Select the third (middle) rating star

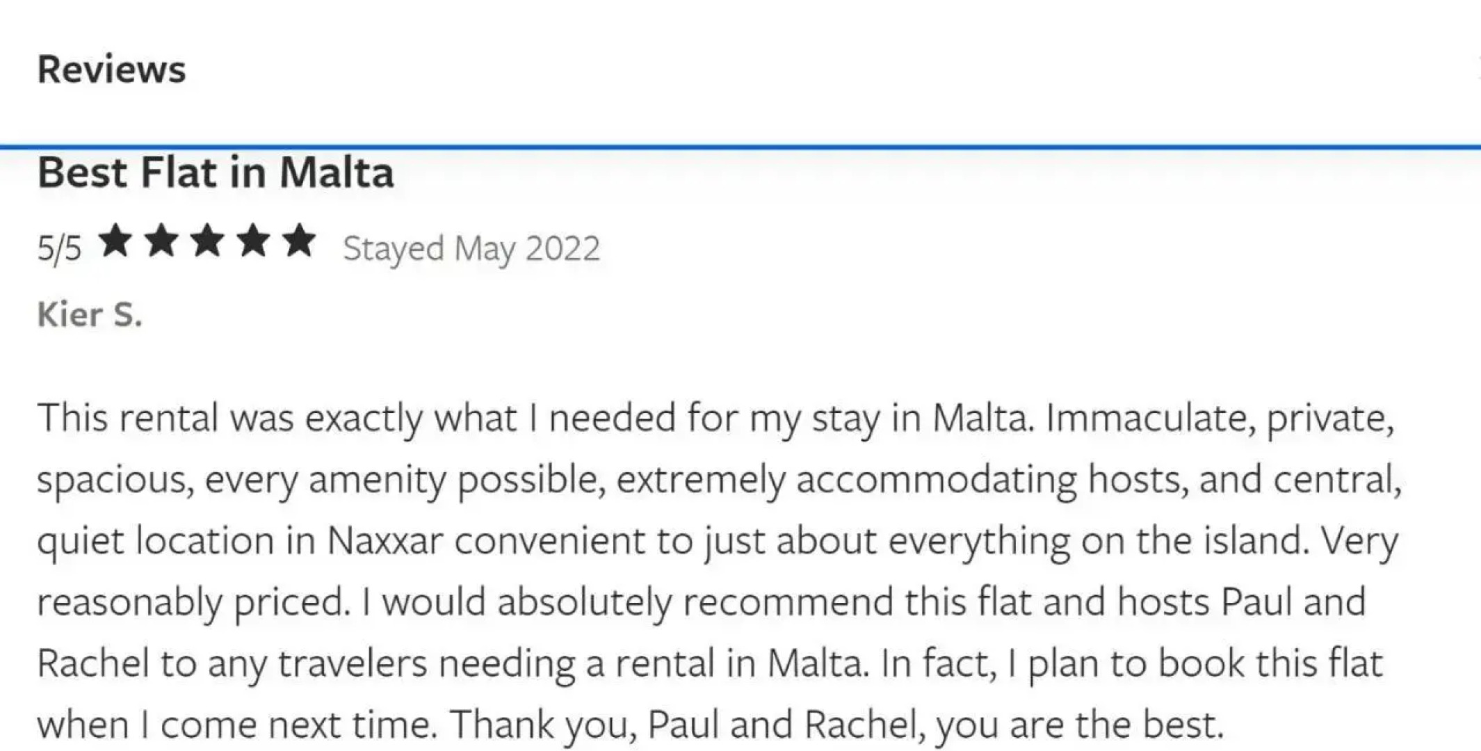coord(207,241)
